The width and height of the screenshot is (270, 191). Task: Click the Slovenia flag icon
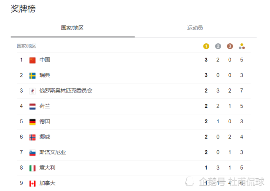point(32,153)
